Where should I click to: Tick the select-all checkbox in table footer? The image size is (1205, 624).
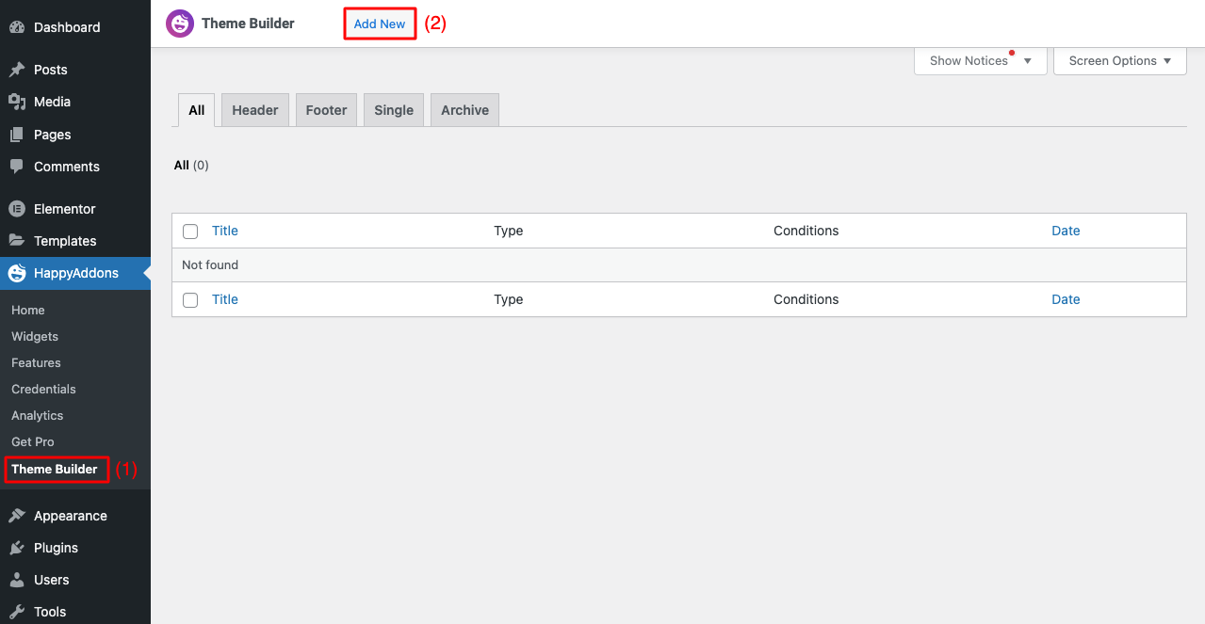[190, 300]
